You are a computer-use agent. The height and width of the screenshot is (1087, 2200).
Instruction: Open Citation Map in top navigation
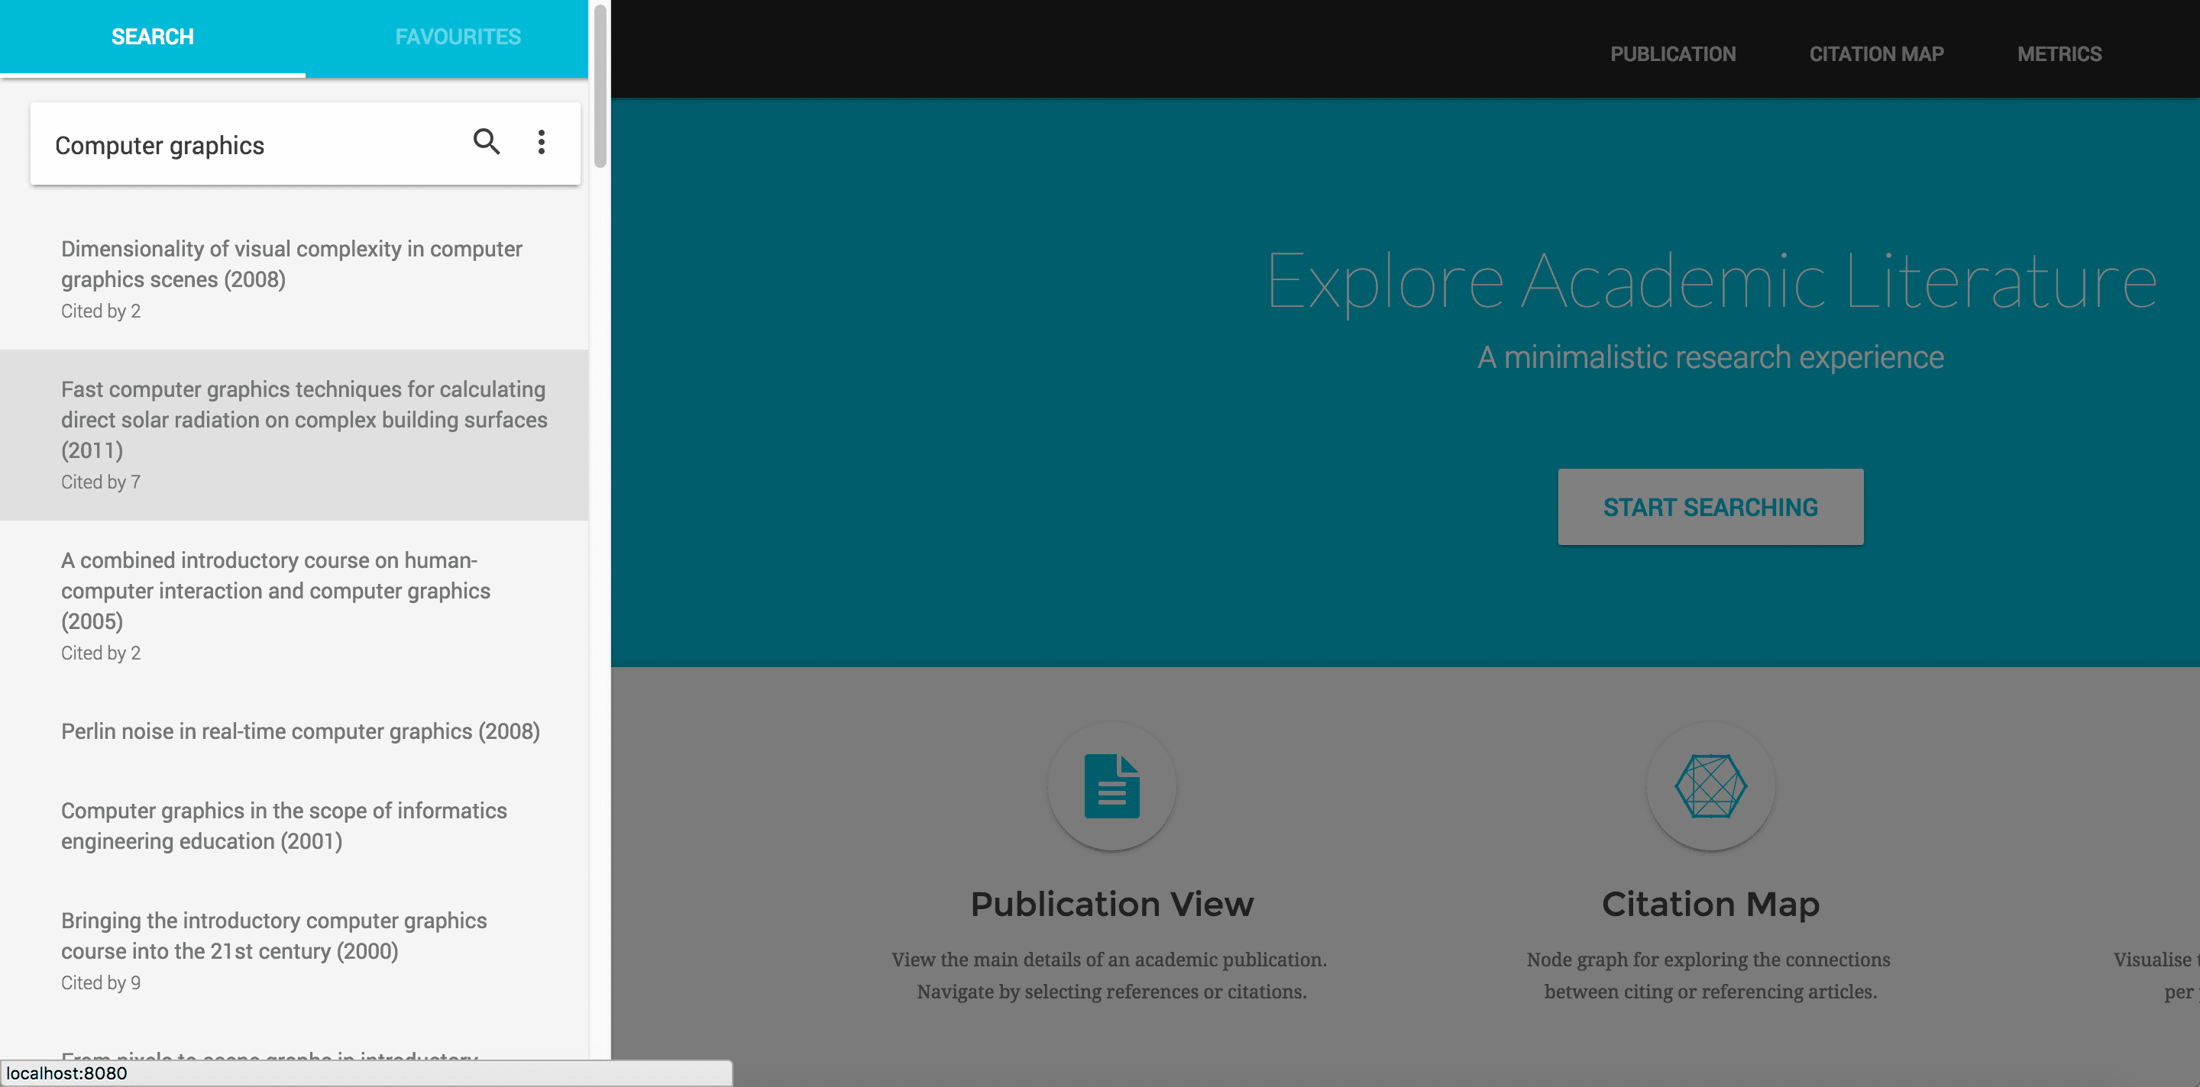(x=1876, y=53)
